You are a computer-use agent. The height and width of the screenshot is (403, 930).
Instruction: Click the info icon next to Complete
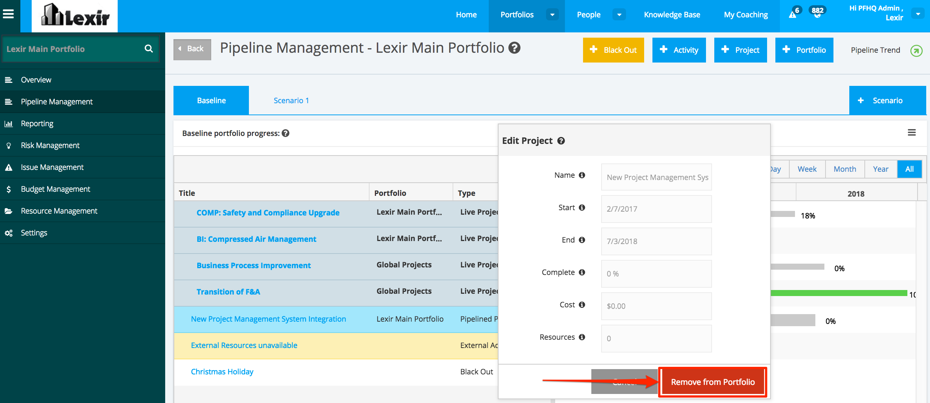(x=582, y=272)
